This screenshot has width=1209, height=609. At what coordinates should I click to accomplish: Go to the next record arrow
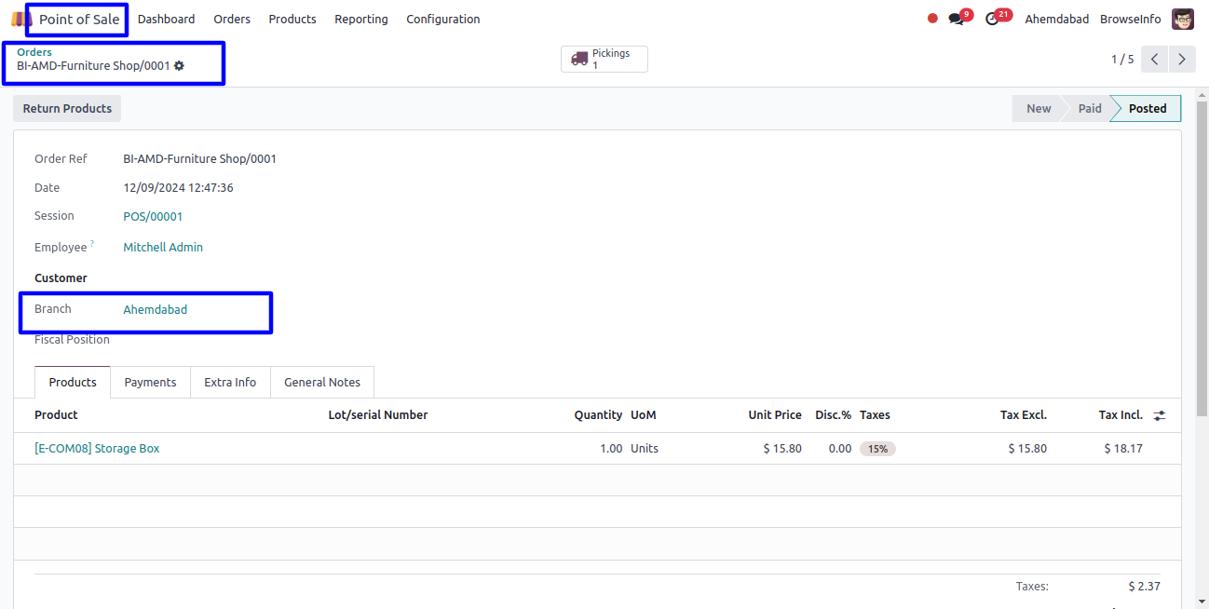(x=1181, y=60)
